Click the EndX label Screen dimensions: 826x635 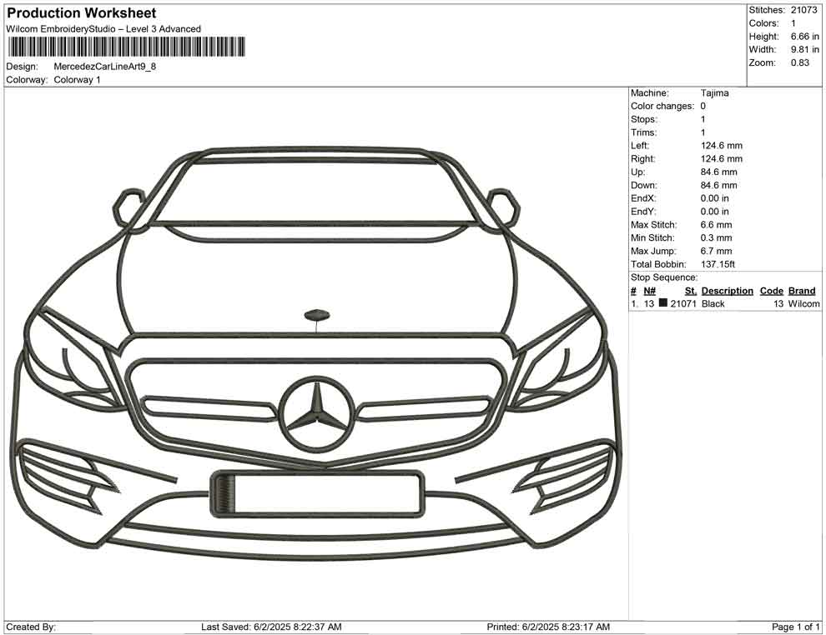[643, 198]
